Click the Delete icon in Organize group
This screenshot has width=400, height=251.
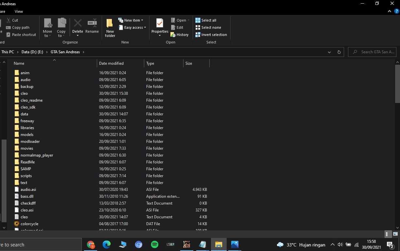pyautogui.click(x=78, y=23)
